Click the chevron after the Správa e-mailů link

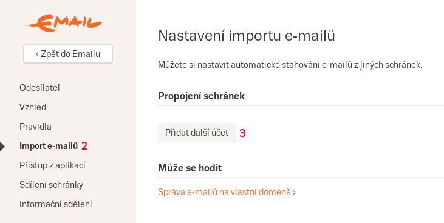(295, 193)
